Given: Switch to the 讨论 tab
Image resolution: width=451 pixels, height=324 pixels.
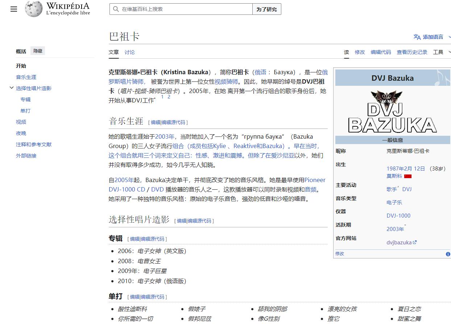Looking at the screenshot, I should (129, 52).
